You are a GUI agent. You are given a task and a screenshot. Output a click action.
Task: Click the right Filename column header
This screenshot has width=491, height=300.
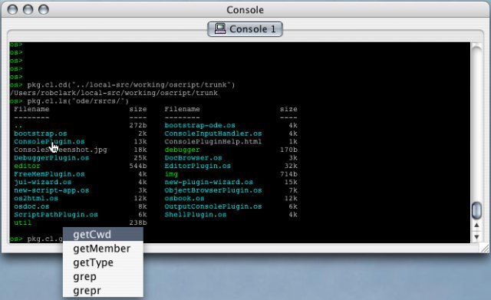183,109
